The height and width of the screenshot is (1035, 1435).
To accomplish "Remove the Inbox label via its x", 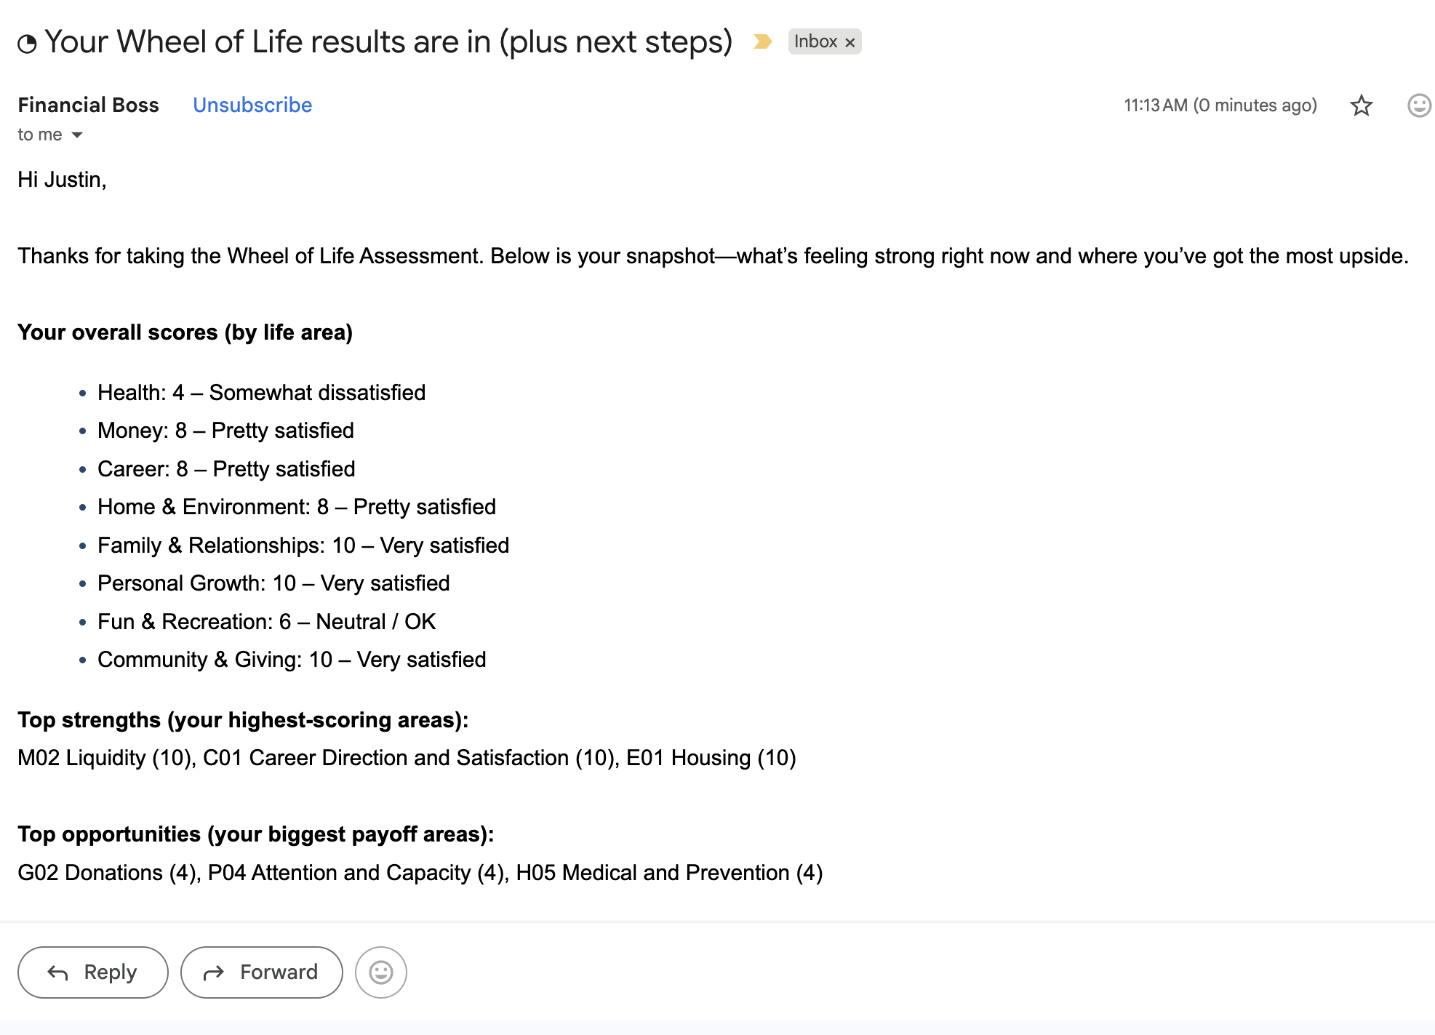I will pos(850,41).
